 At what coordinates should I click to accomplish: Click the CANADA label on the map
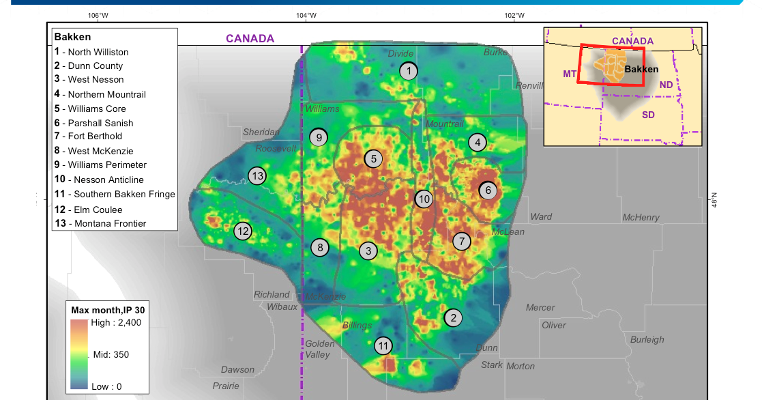(250, 38)
